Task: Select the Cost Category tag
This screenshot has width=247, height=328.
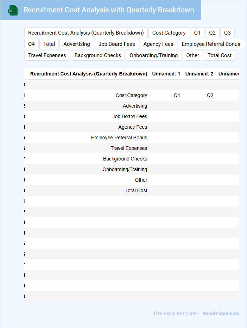Action: point(169,33)
